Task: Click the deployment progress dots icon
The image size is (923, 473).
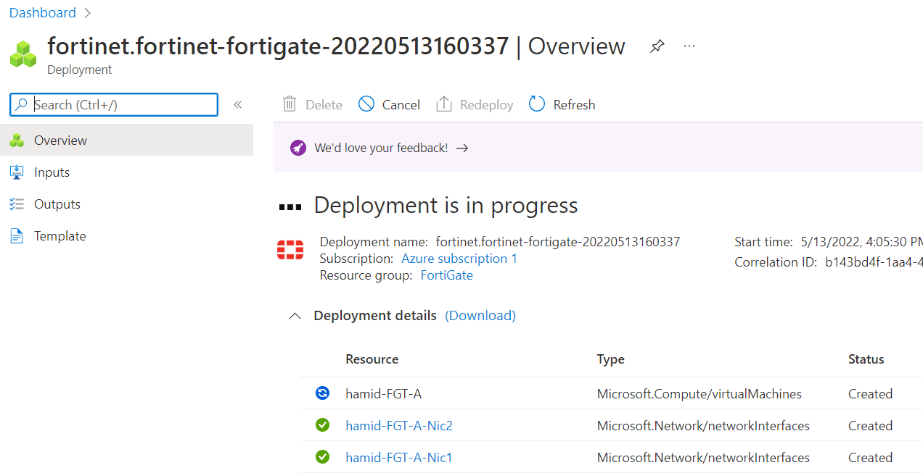Action: pyautogui.click(x=290, y=207)
